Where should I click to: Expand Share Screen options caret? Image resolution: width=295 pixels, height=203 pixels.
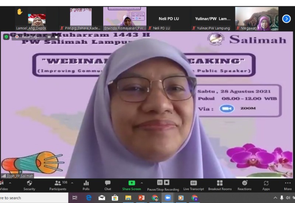(142, 183)
